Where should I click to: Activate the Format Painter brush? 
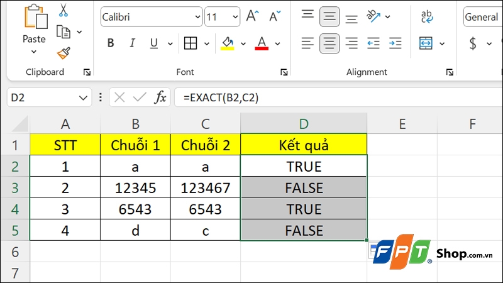pos(64,53)
